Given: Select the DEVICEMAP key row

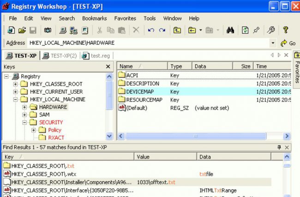Looking at the screenshot, I should (x=204, y=92).
